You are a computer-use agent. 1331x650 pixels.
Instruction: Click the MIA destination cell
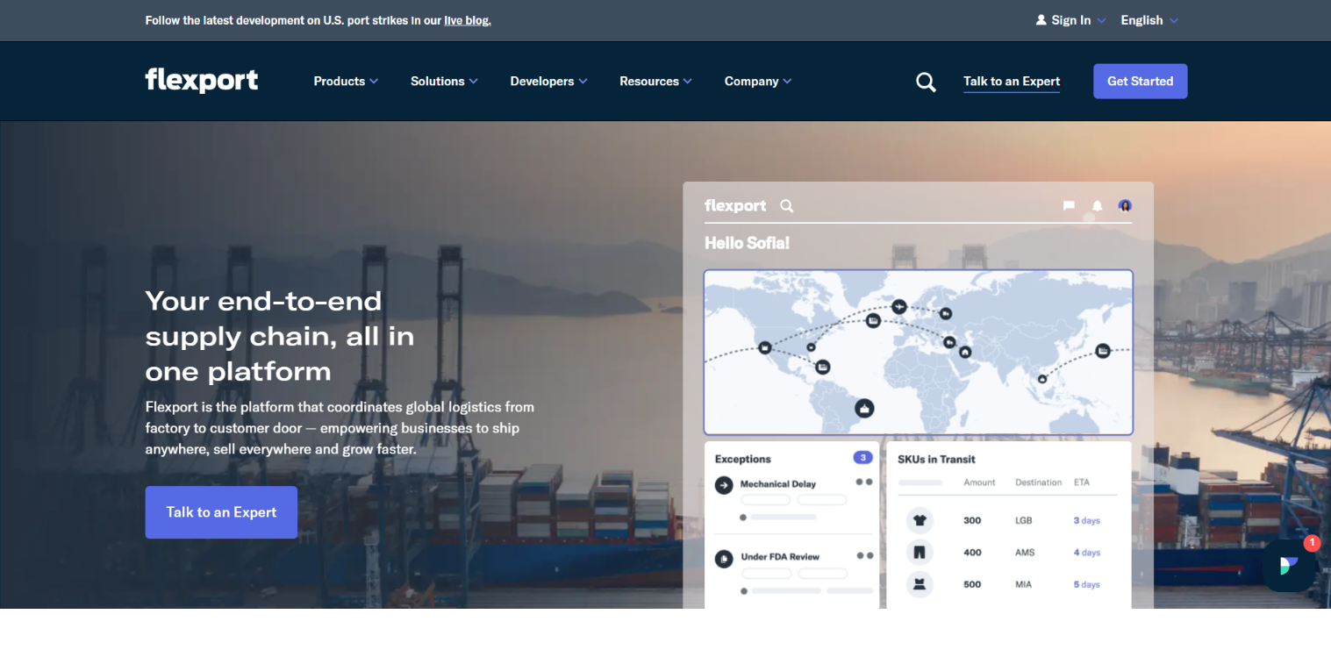tap(1023, 585)
